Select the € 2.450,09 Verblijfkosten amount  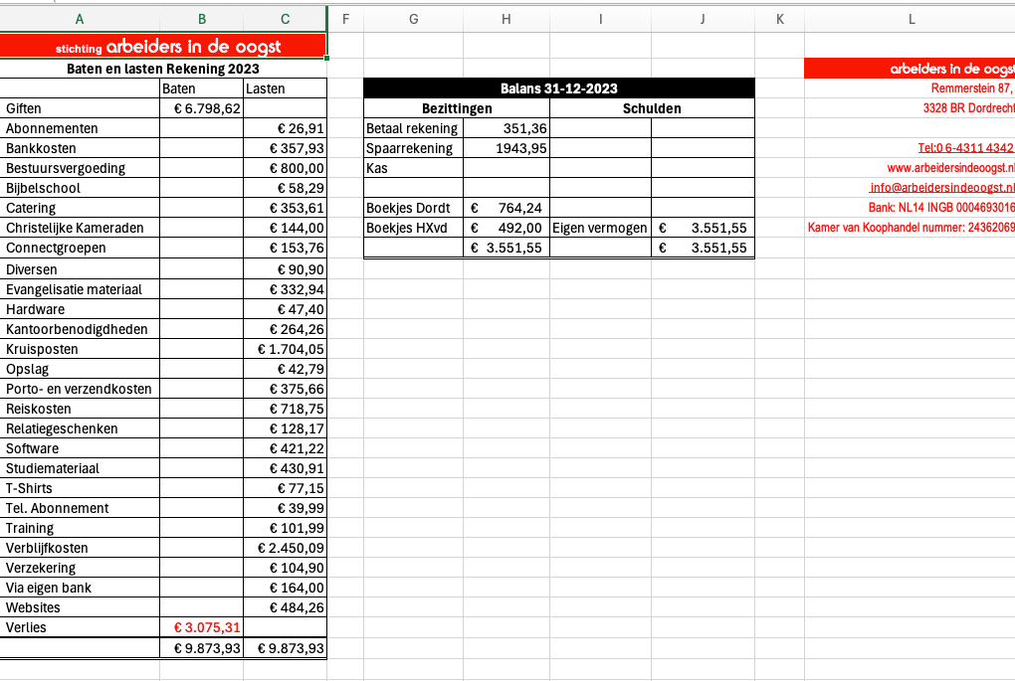pyautogui.click(x=286, y=549)
